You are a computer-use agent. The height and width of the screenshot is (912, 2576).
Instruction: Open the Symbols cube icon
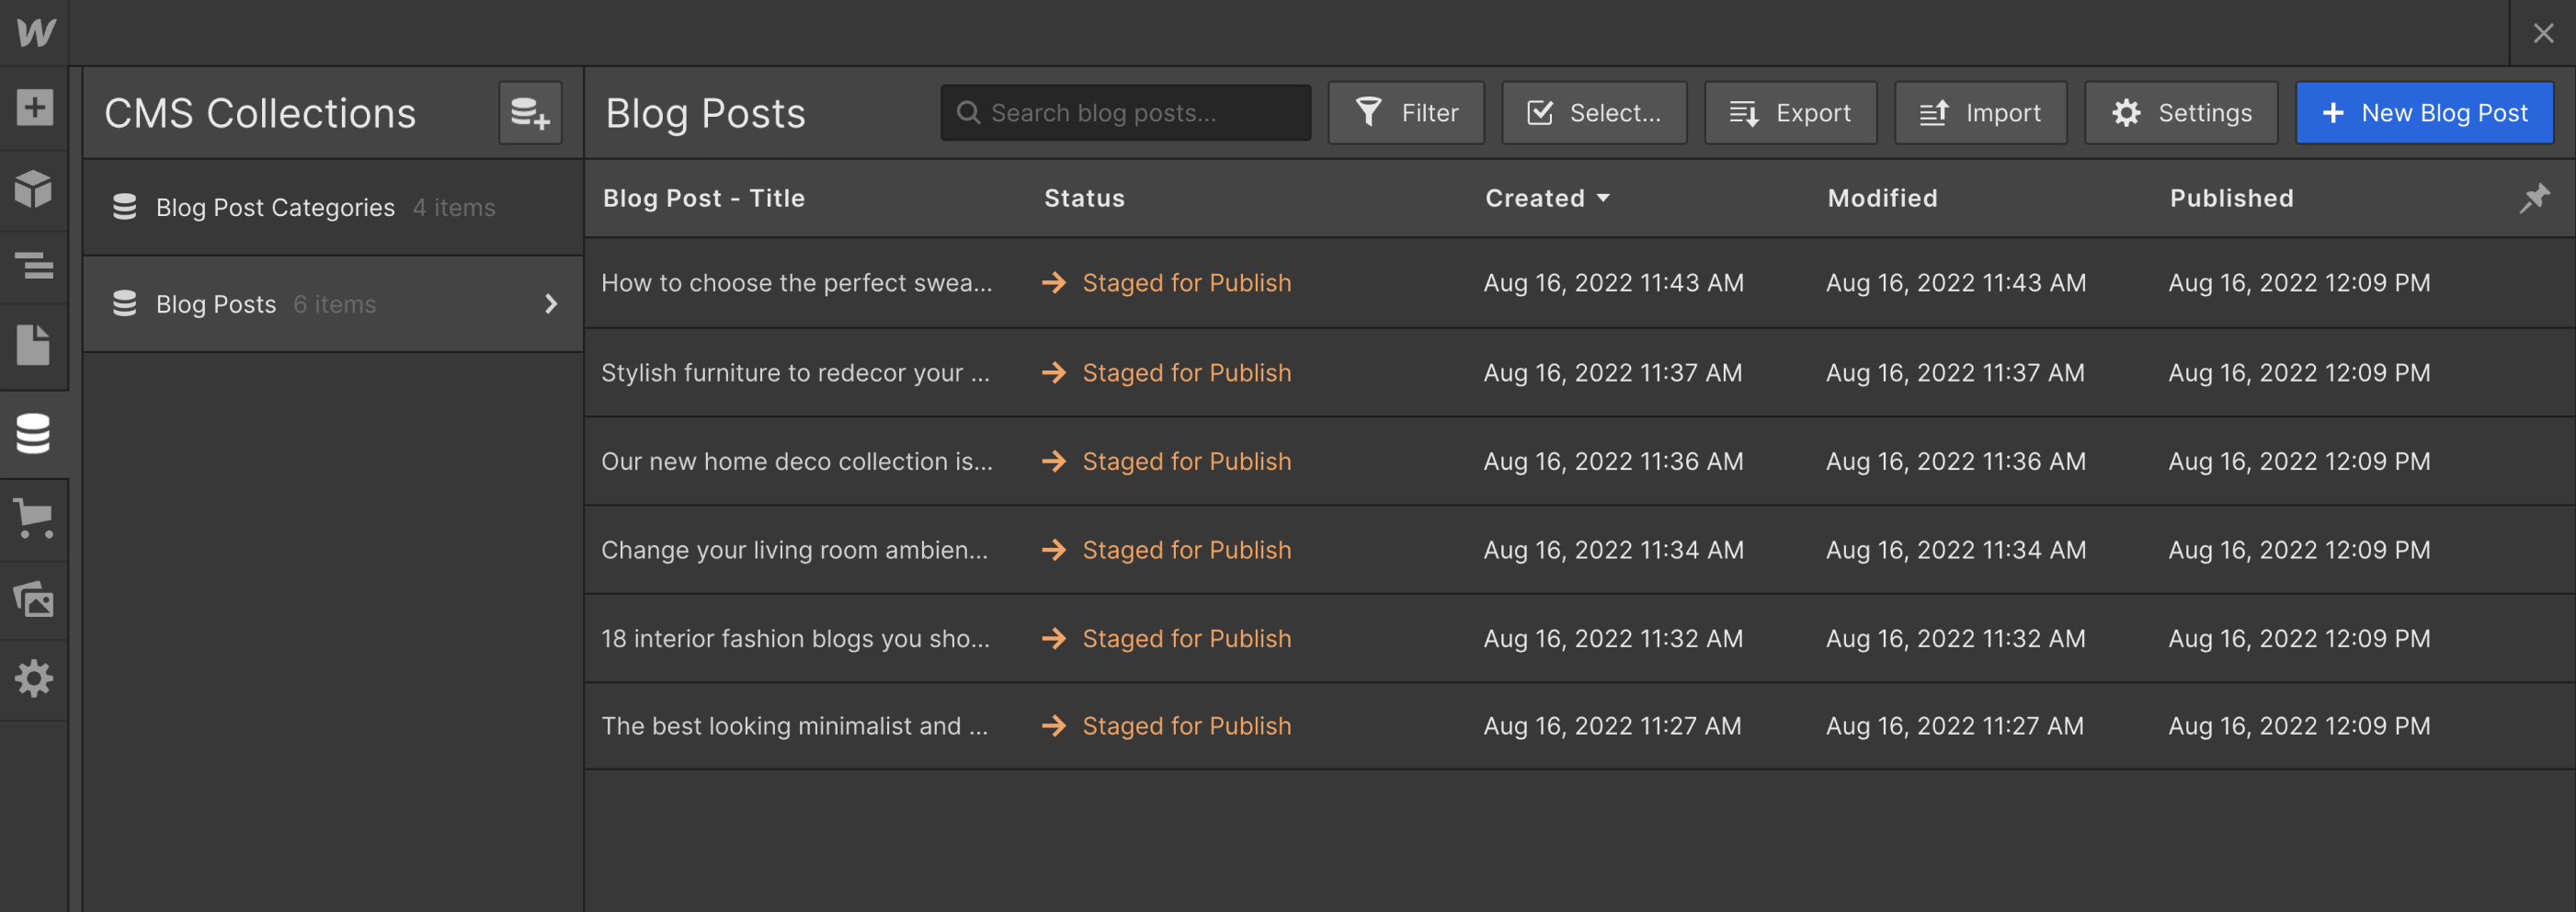tap(34, 188)
